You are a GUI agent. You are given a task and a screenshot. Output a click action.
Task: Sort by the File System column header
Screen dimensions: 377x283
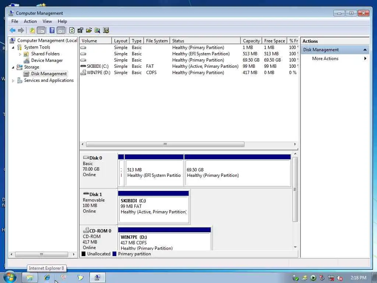157,41
